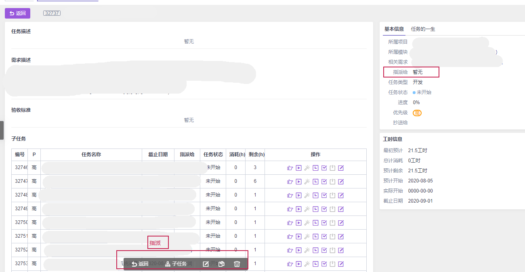Click the 任务状态 column header
525x272 pixels.
pyautogui.click(x=213, y=155)
